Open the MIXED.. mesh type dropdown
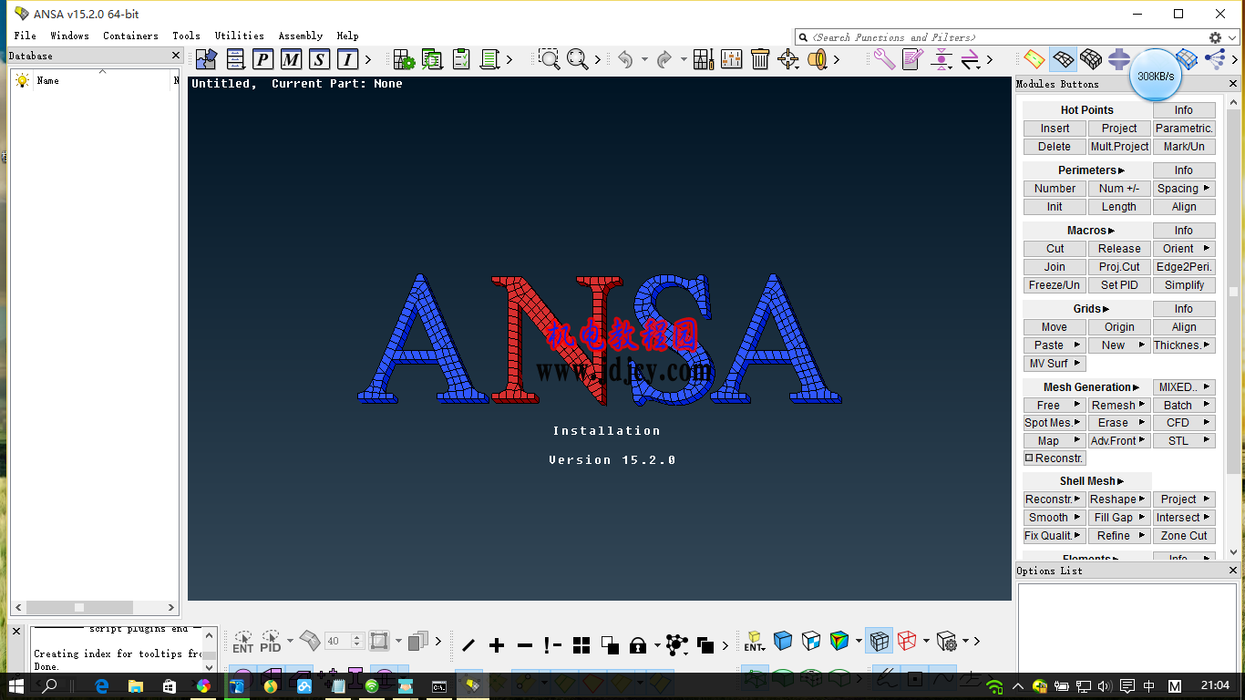Screen dimensions: 1245x700 [1184, 387]
